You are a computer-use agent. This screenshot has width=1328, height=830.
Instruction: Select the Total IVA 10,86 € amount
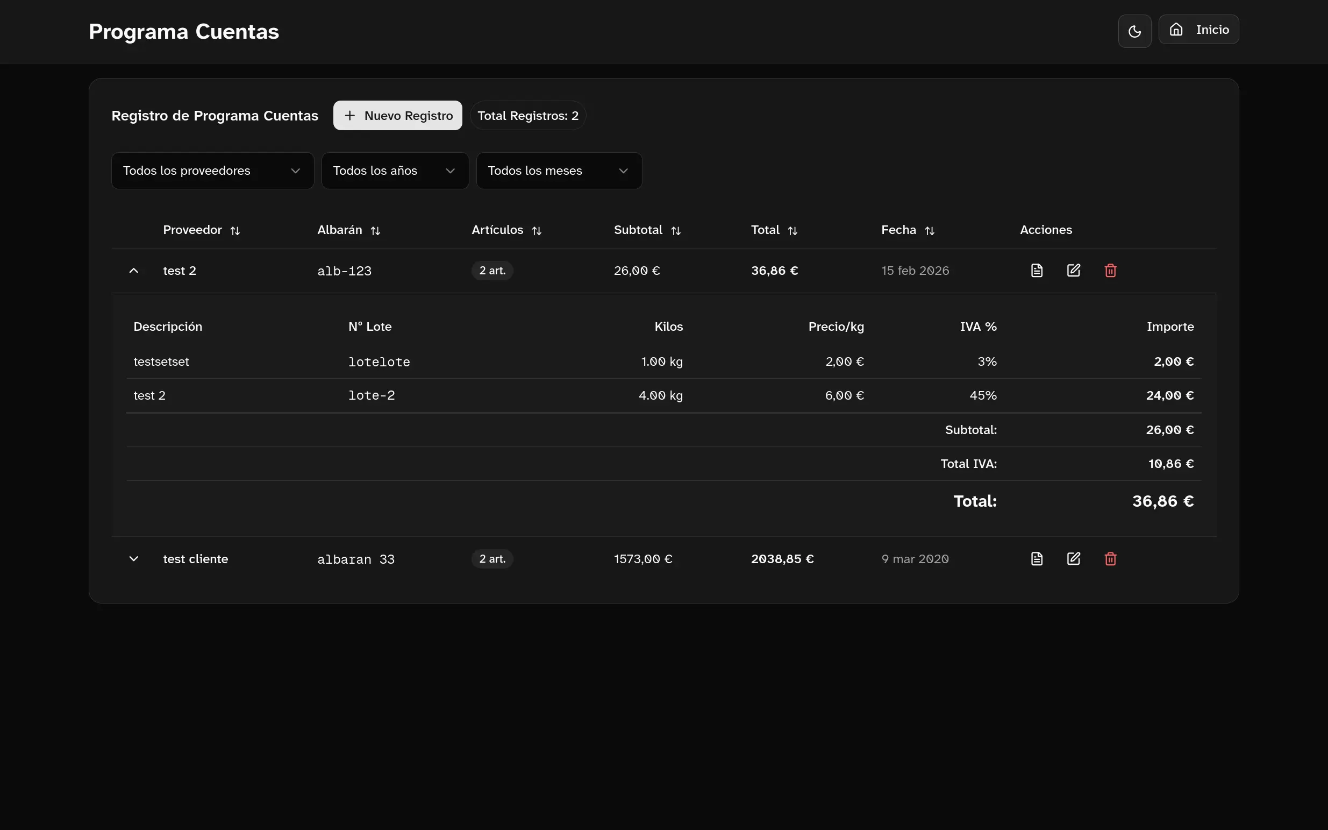1171,464
